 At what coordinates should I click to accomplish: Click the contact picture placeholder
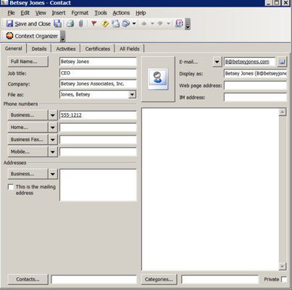click(x=158, y=79)
